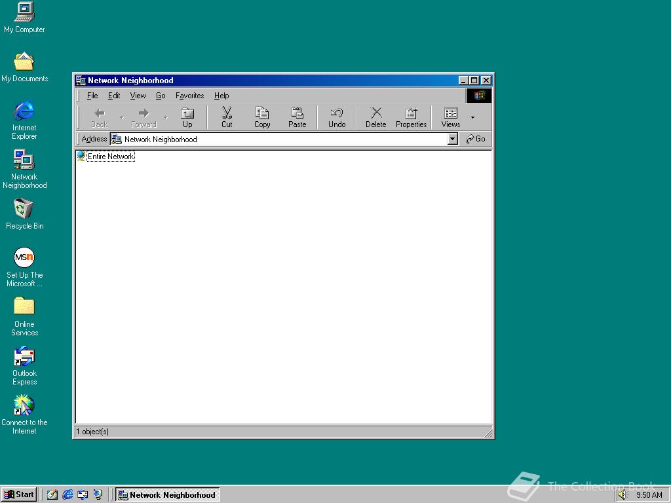This screenshot has height=503, width=671.
Task: Click the Forward toolbar button
Action: pos(144,118)
